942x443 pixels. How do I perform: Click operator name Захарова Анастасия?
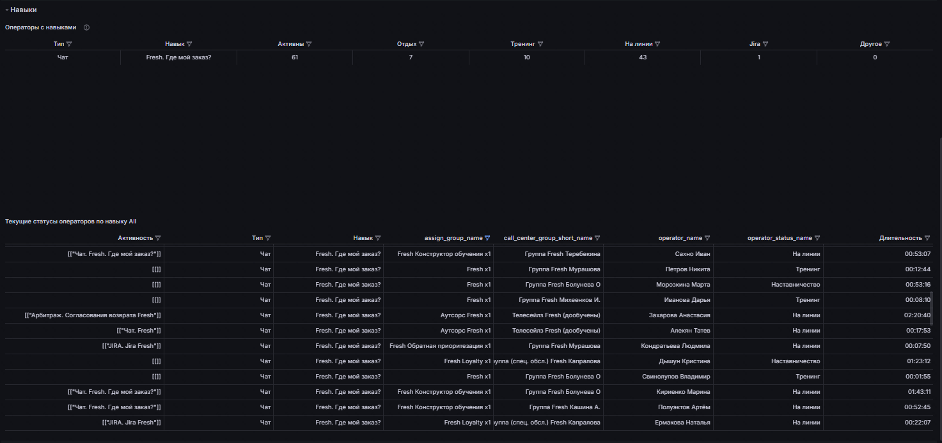click(679, 315)
